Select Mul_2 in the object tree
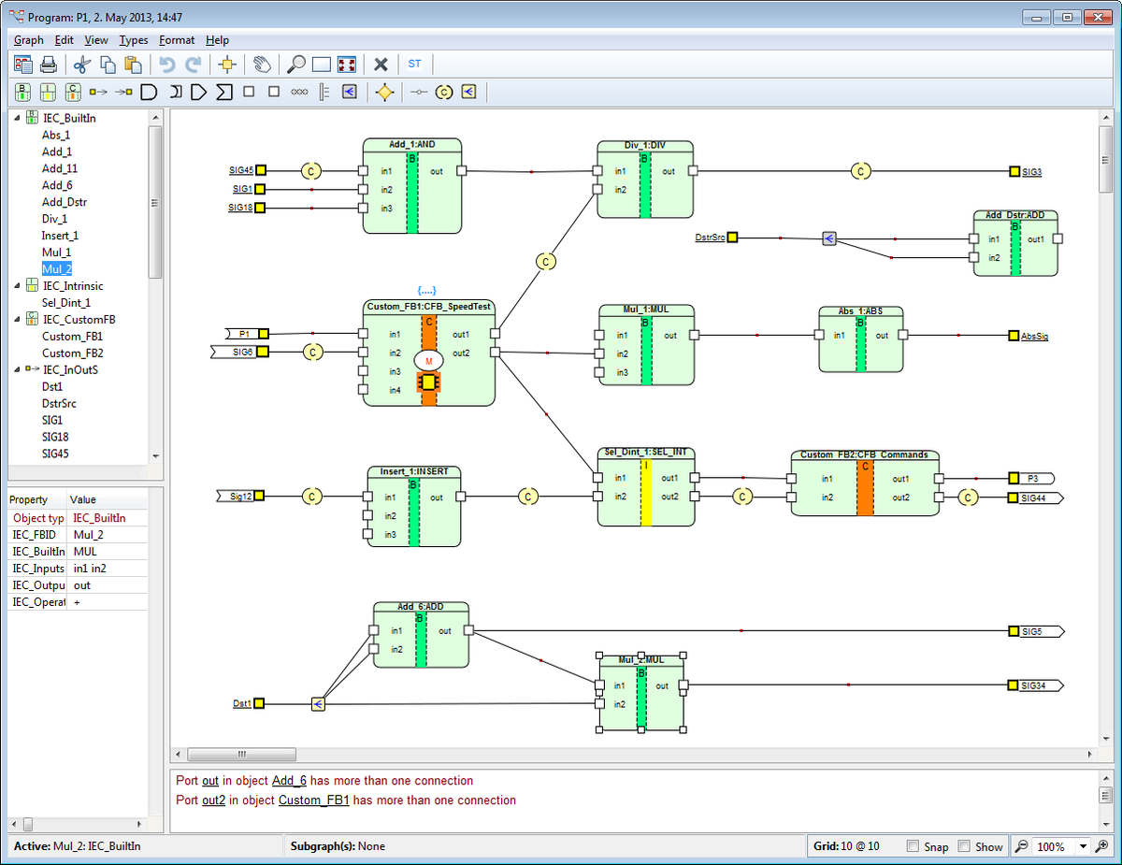This screenshot has width=1122, height=865. coord(58,268)
